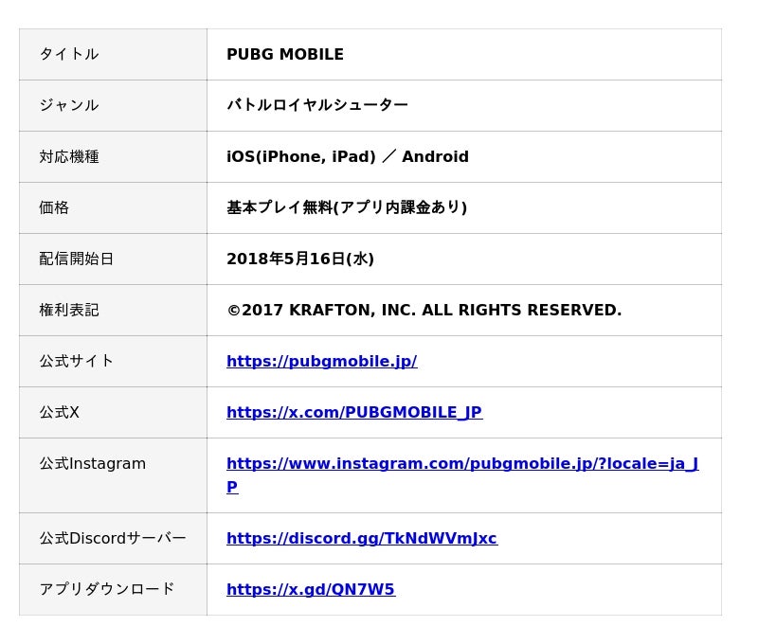Click the ジャンル row label
This screenshot has width=758, height=644.
pyautogui.click(x=68, y=105)
